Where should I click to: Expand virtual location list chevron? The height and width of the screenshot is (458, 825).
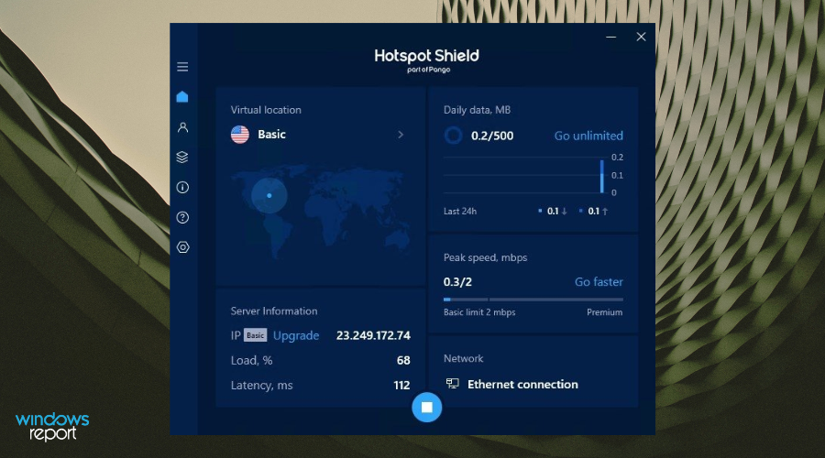coord(401,135)
